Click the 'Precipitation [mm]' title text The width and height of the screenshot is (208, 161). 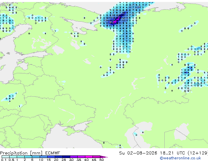21,153
